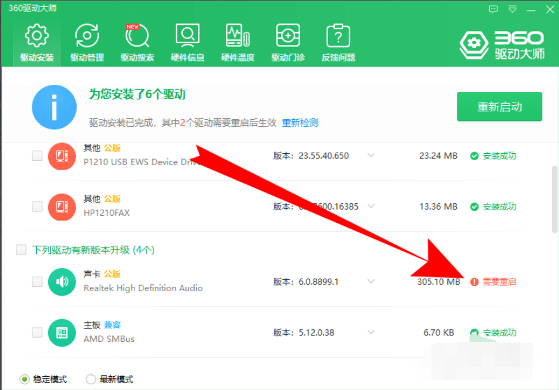Select 稳定模式 radio button

24,379
